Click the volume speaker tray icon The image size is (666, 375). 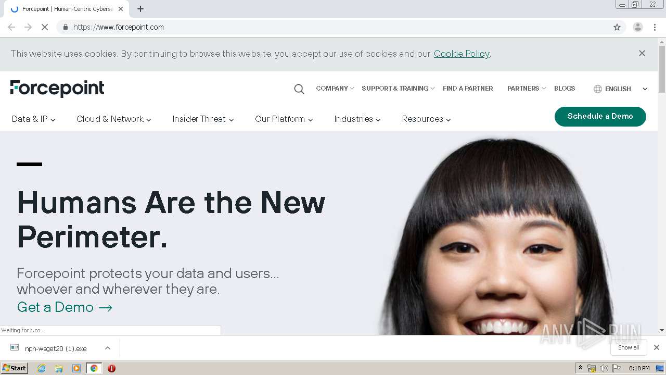[604, 368]
